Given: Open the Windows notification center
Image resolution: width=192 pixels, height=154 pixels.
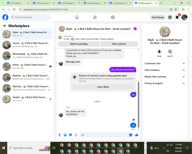Looking at the screenshot, I should click(x=187, y=148).
